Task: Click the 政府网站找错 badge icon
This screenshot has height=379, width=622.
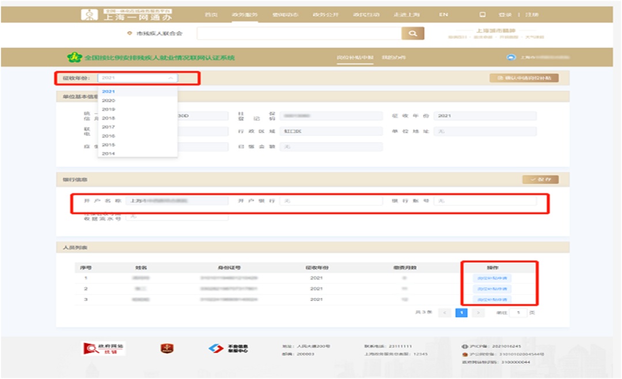Action: [x=104, y=349]
